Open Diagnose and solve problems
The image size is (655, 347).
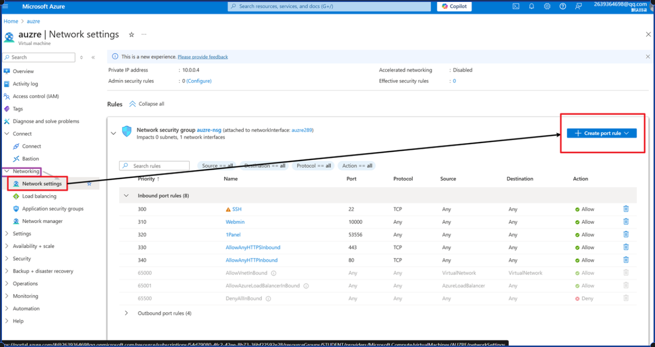46,121
